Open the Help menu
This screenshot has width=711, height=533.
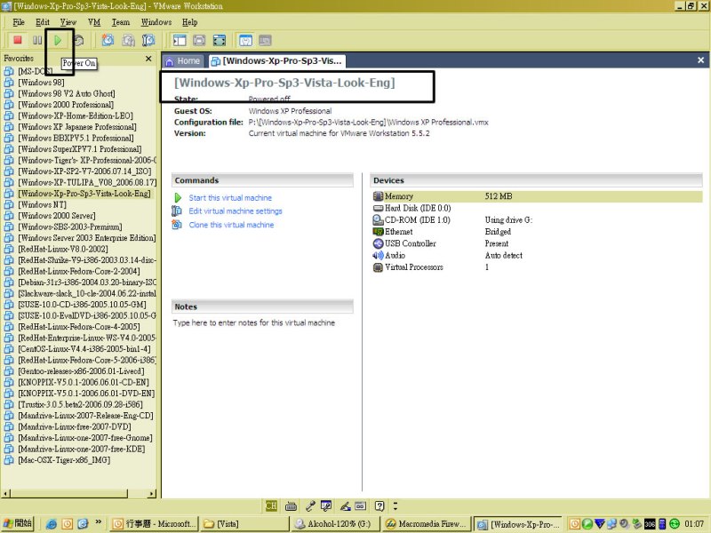point(189,21)
